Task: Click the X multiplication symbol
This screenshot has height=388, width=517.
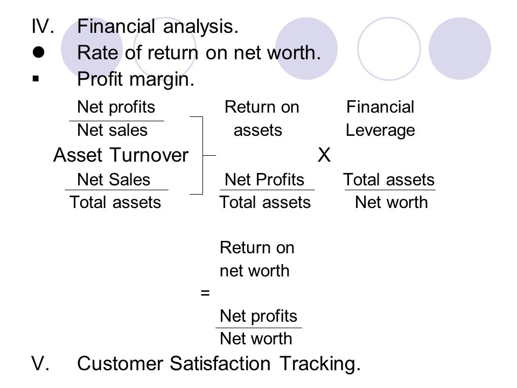Action: pyautogui.click(x=324, y=155)
